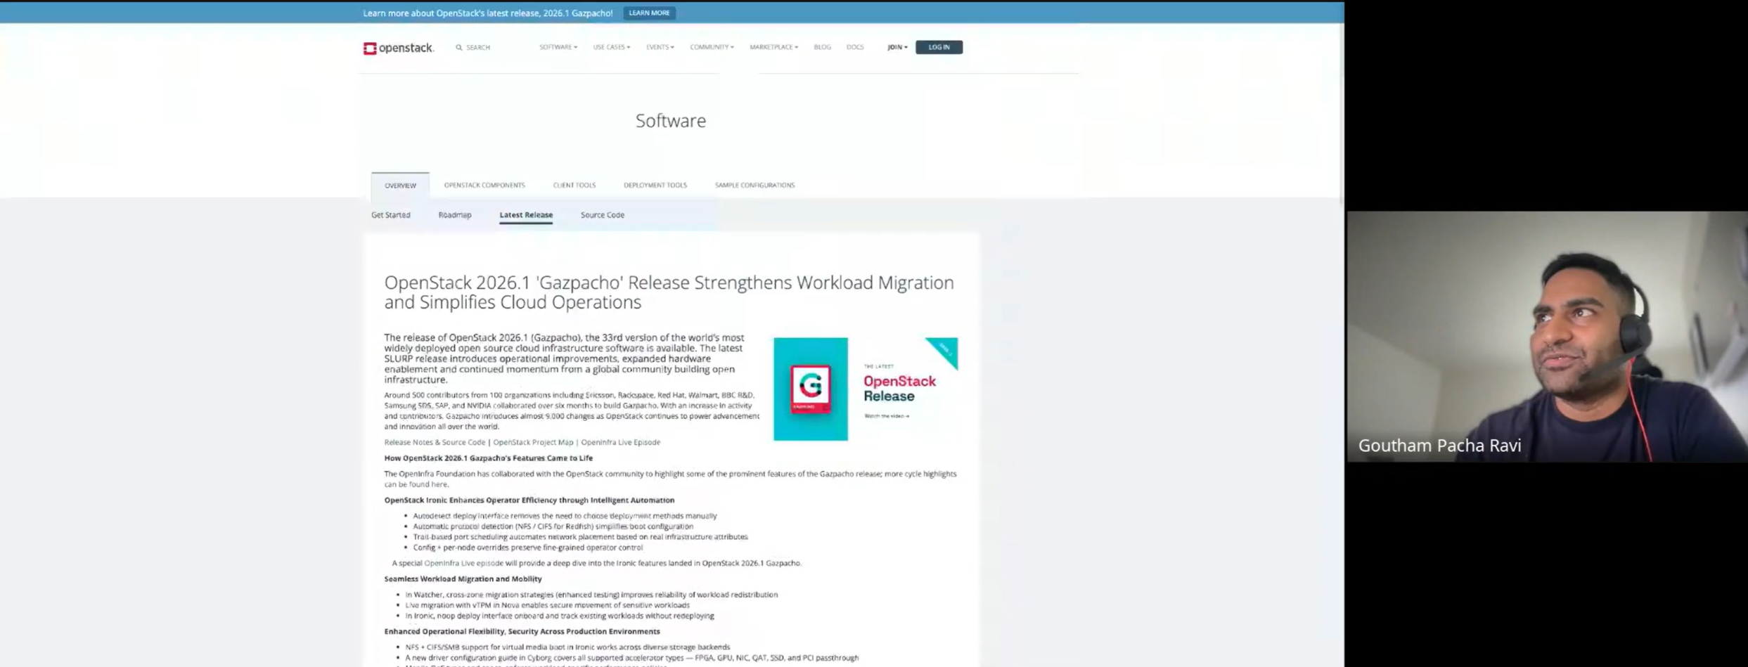
Task: Click 'How OpenStack 2026.1 Gazpacho's Features Came to Life'
Action: (x=488, y=458)
